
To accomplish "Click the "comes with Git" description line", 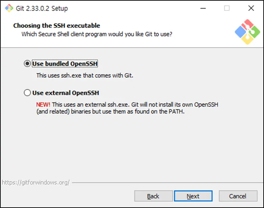I will [x=85, y=75].
